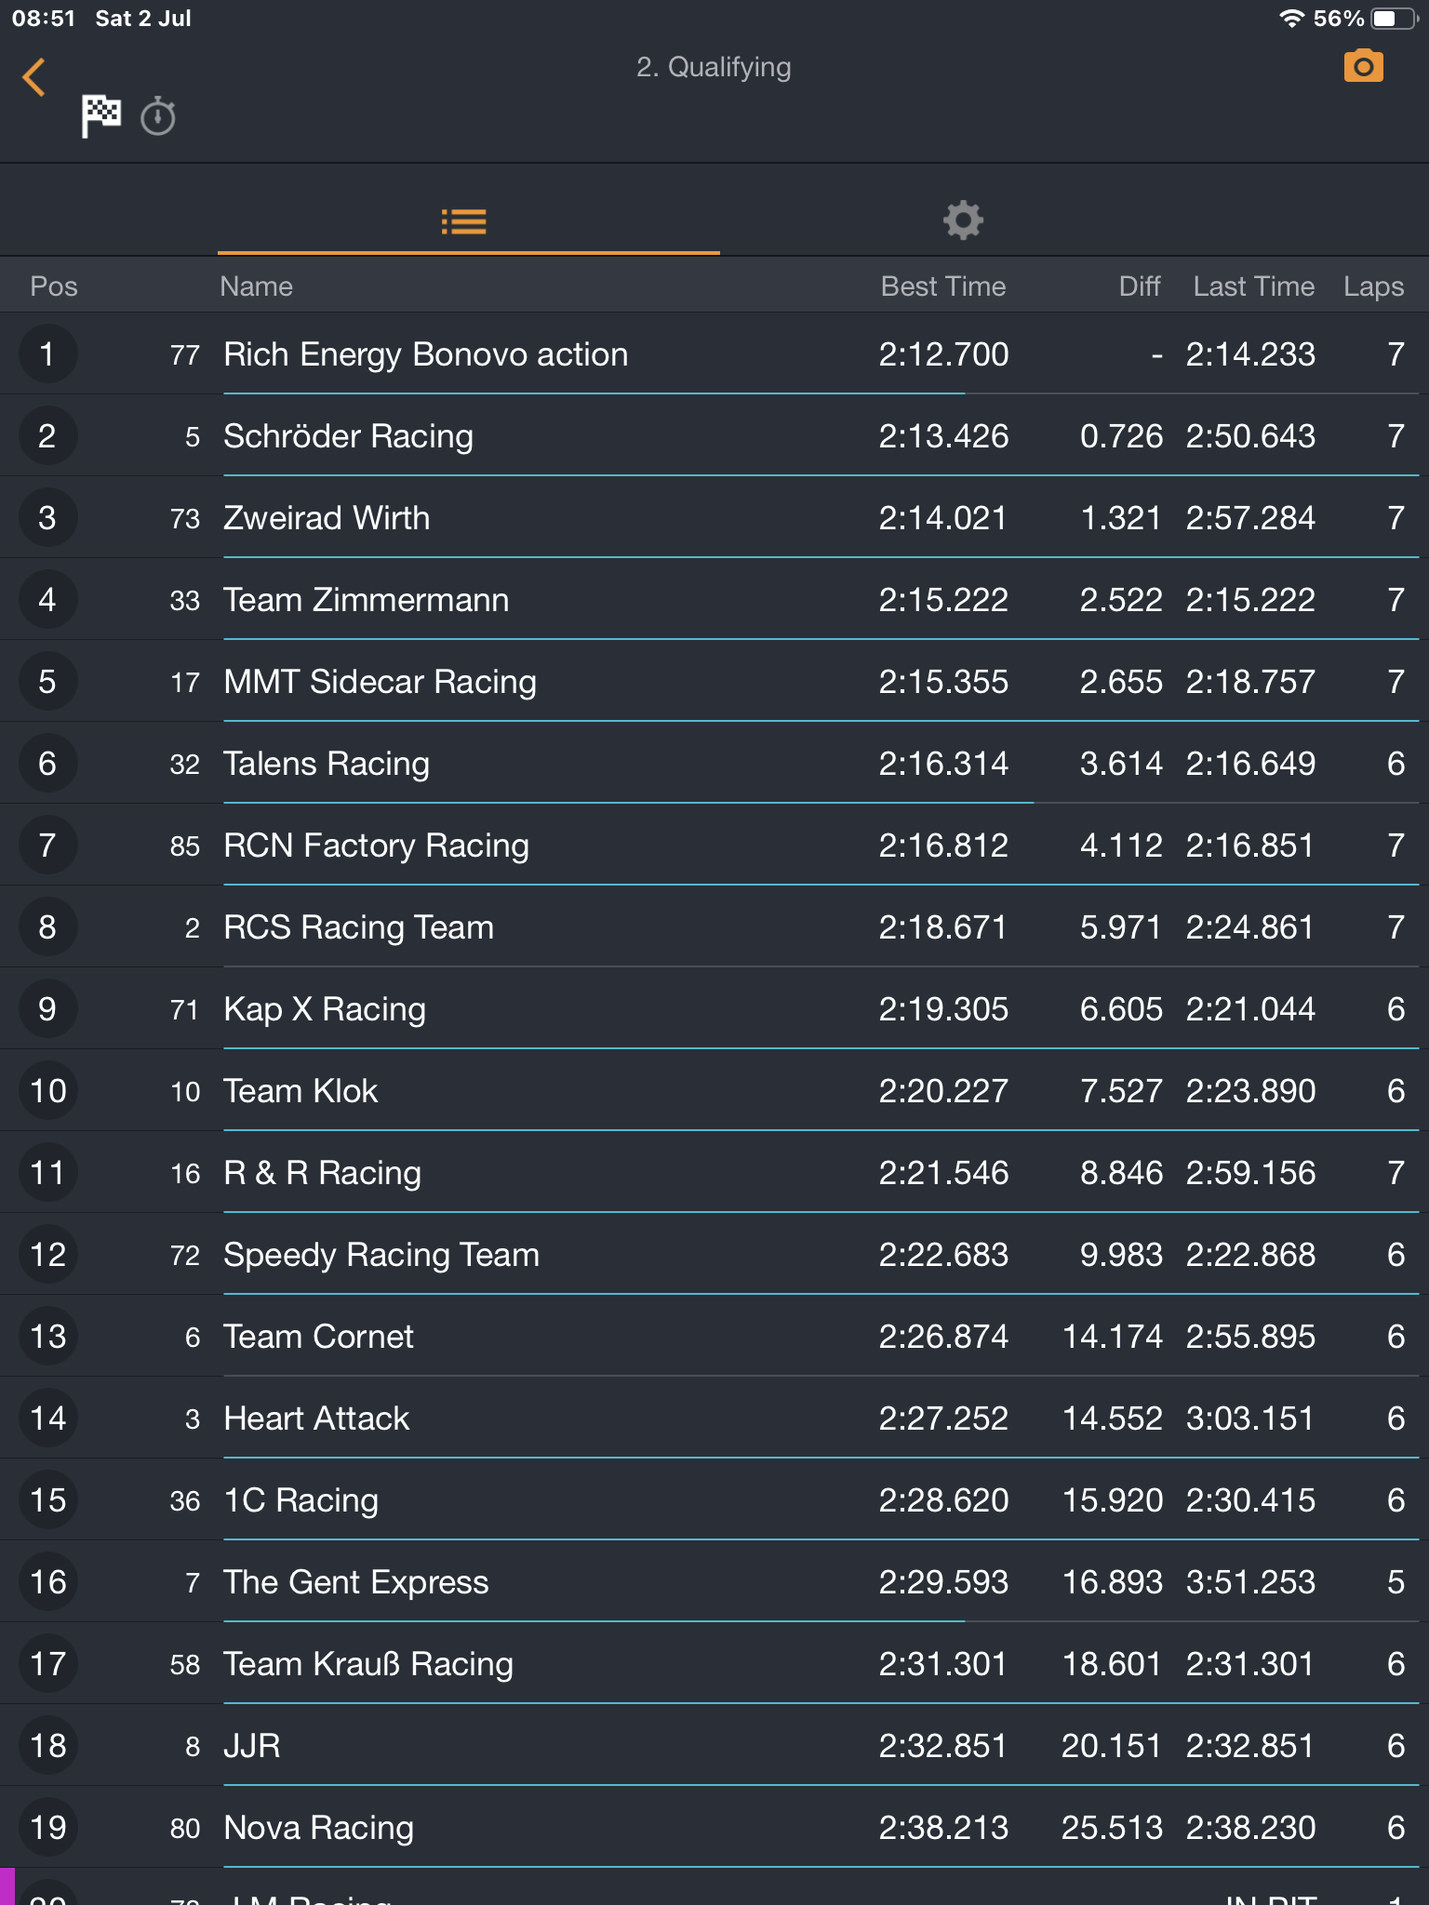The height and width of the screenshot is (1905, 1429).
Task: Switch to the list view tab
Action: [463, 221]
